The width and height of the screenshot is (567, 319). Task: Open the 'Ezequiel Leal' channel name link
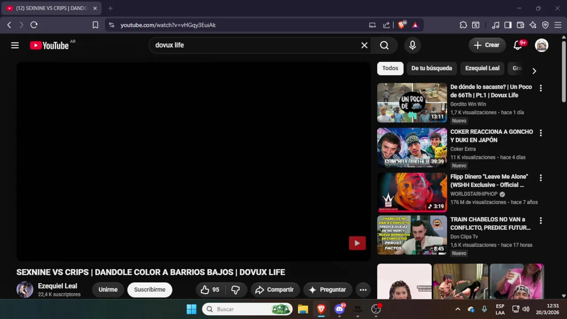coord(58,286)
